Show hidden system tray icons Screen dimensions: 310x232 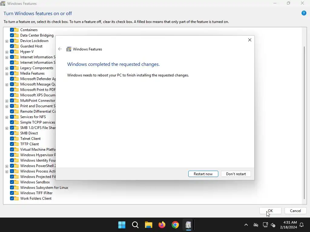[x=246, y=225]
